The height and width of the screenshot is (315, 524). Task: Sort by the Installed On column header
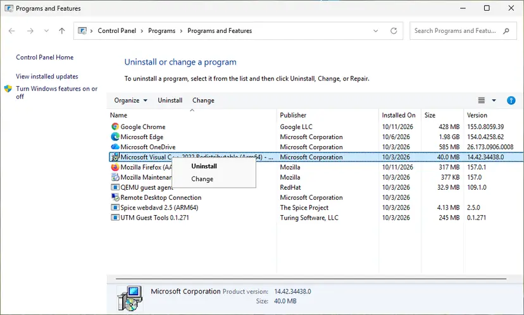(x=400, y=115)
